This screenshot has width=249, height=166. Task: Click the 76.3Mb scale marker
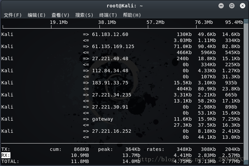(x=204, y=22)
